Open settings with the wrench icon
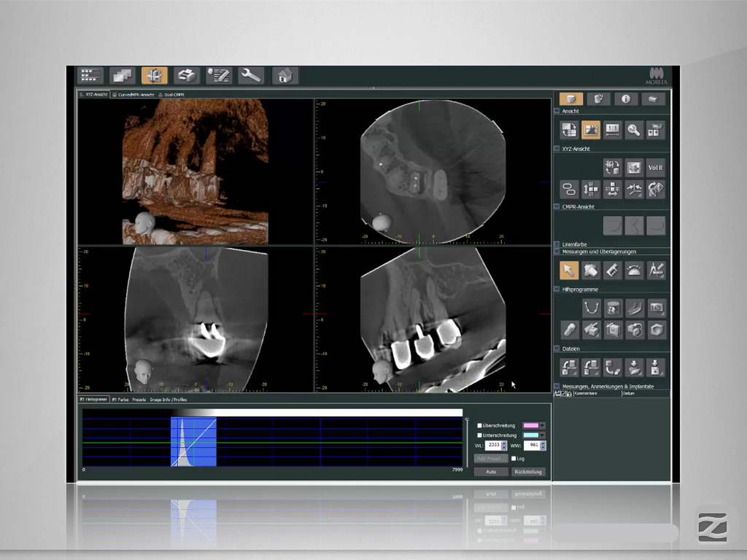Image resolution: width=747 pixels, height=560 pixels. pyautogui.click(x=252, y=75)
